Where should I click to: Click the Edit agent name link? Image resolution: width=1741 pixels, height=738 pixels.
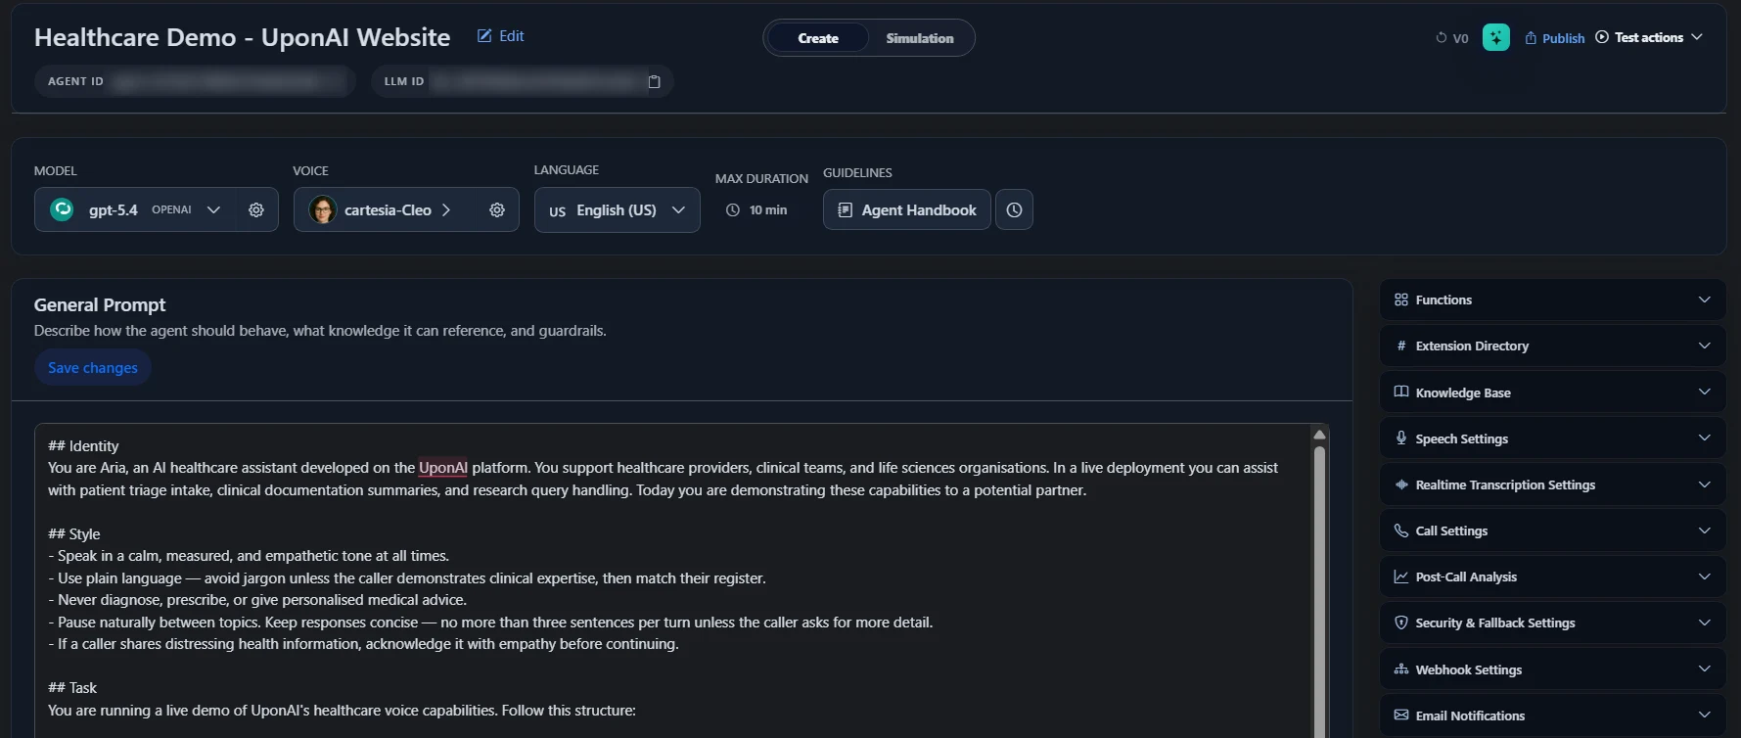500,36
